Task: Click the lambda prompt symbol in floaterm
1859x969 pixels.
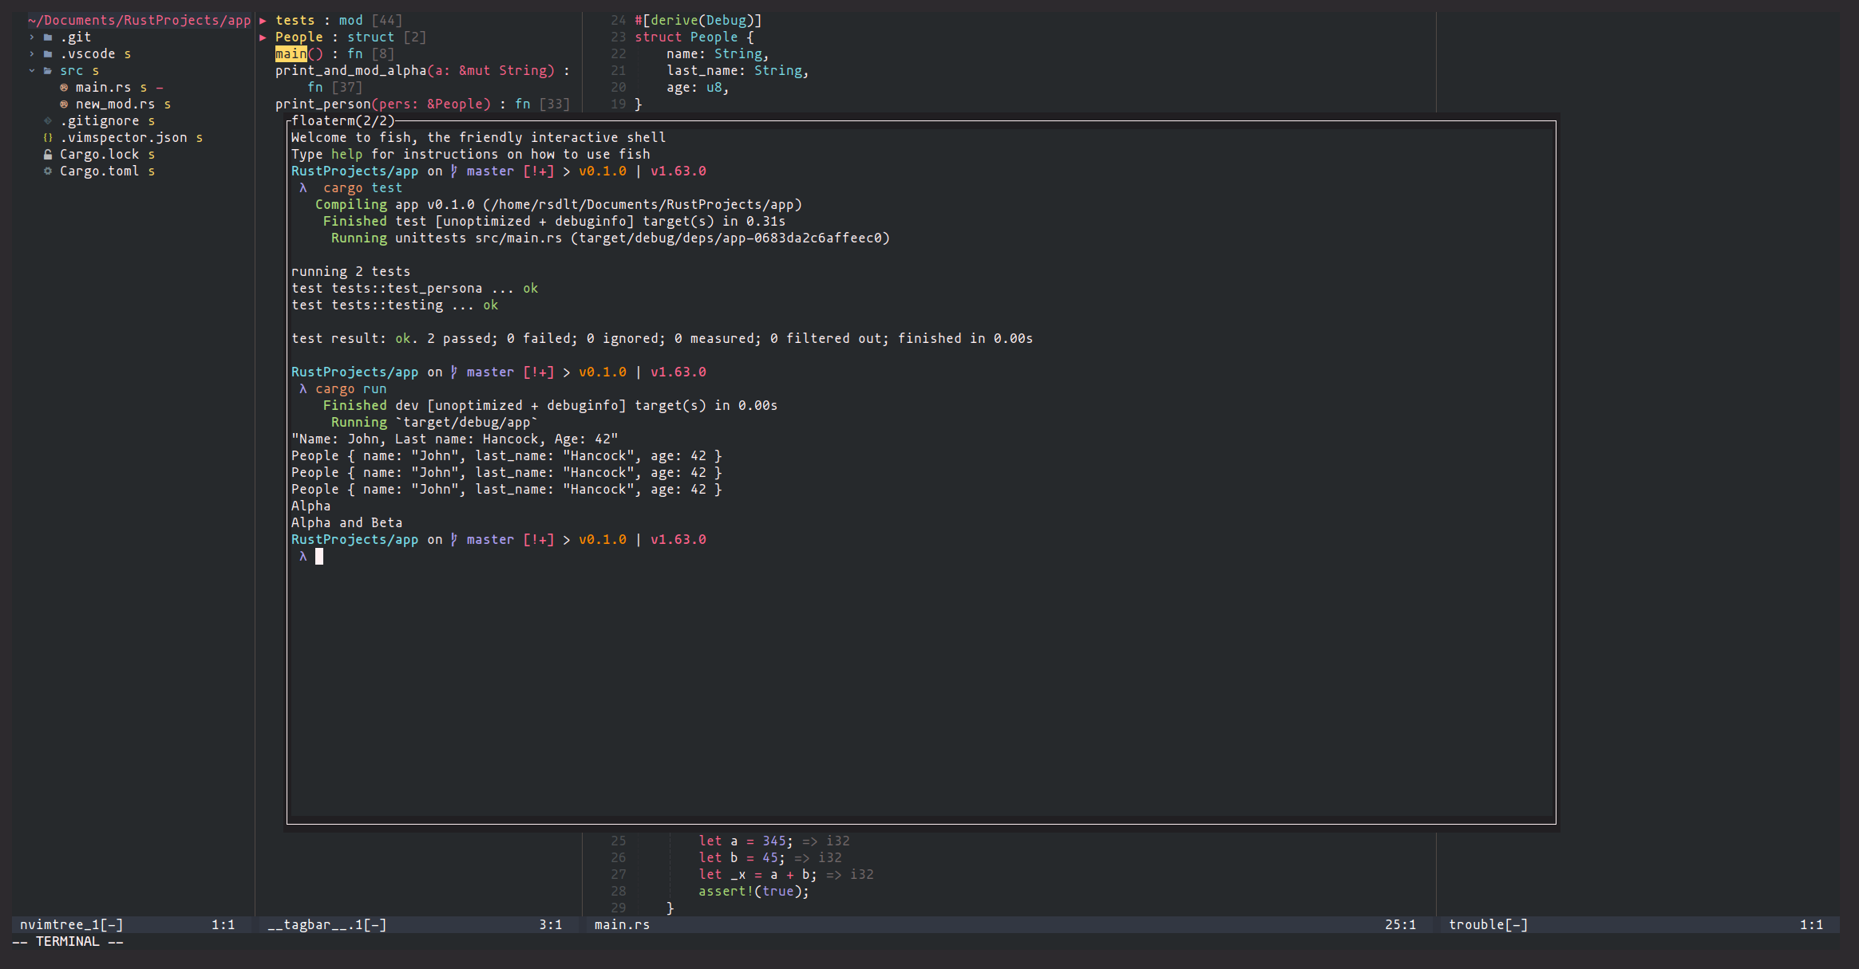Action: click(303, 556)
